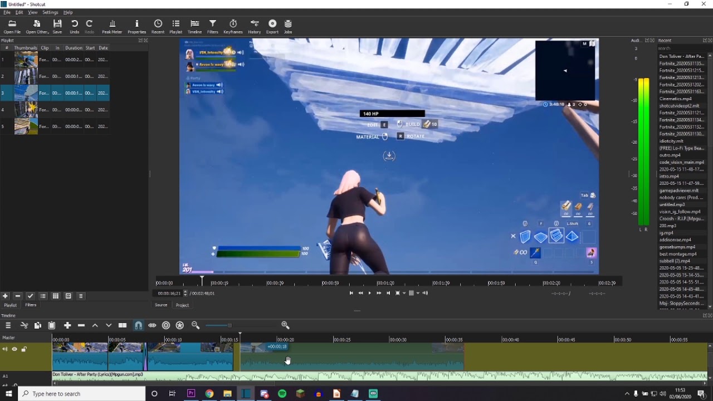Screen dimensions: 713x401
Task: Open the Filters panel from the toolbar
Action: [x=213, y=27]
